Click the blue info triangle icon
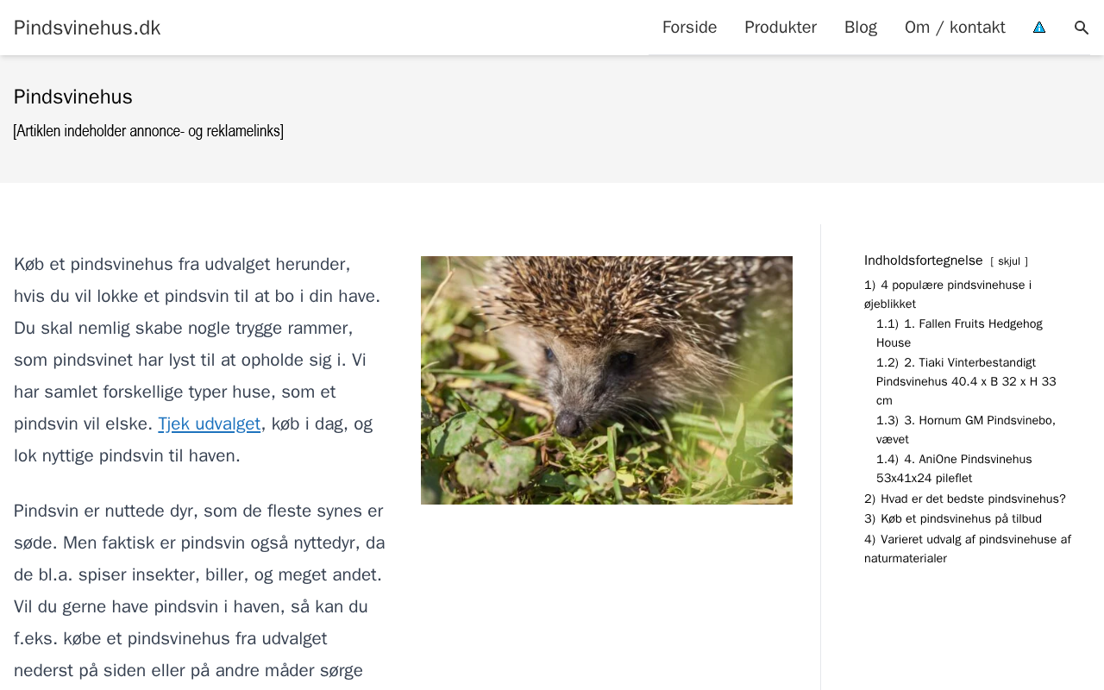This screenshot has height=690, width=1104. (x=1039, y=28)
